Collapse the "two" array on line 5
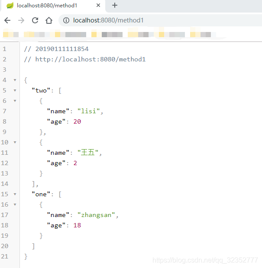 (x=15, y=90)
